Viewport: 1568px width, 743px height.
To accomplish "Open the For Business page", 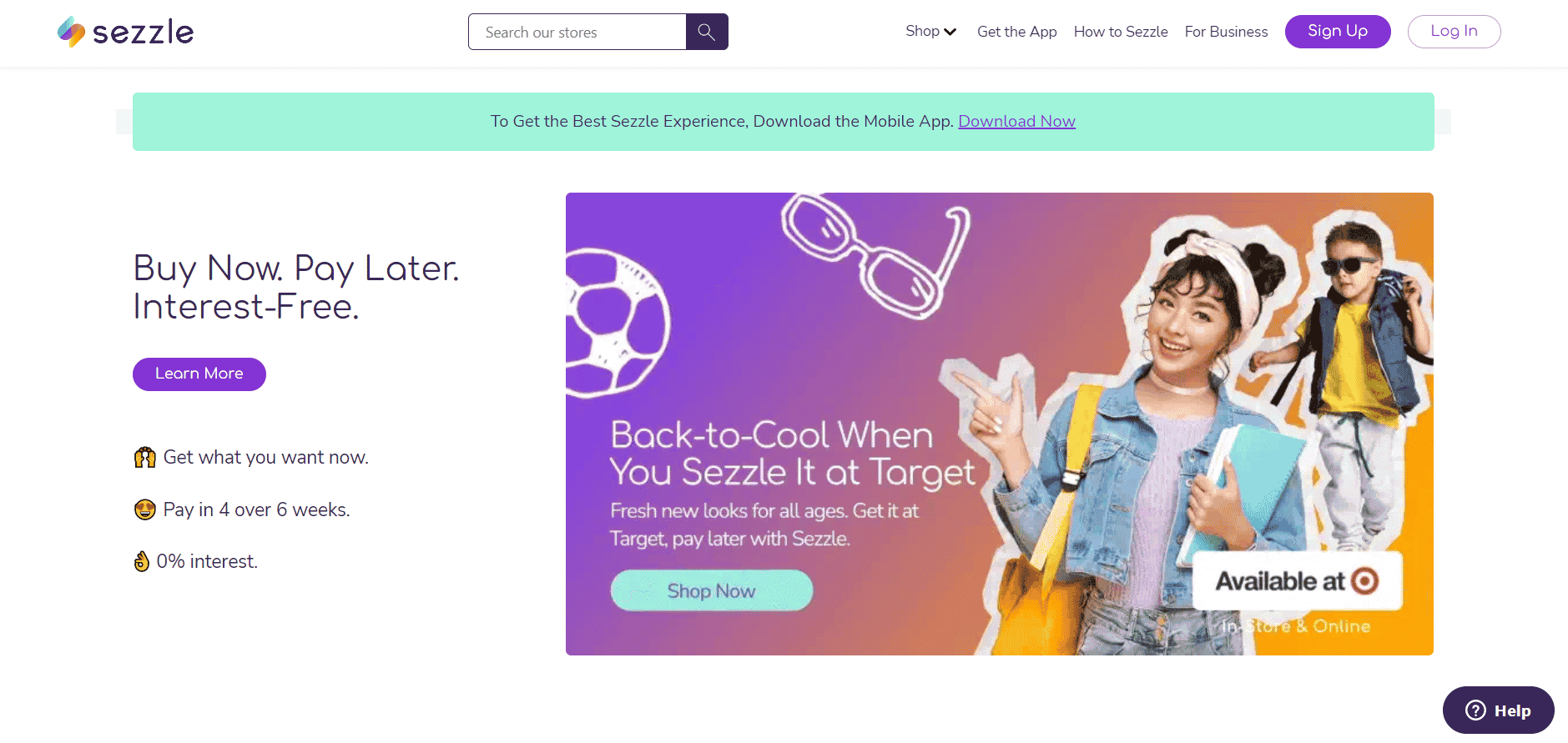I will [1226, 32].
